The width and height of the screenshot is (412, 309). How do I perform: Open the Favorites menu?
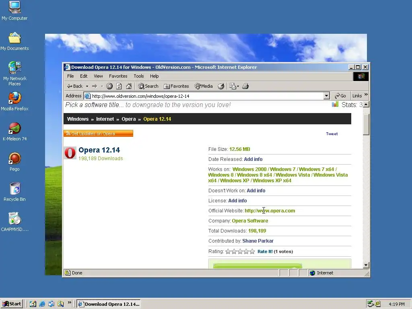coord(118,76)
